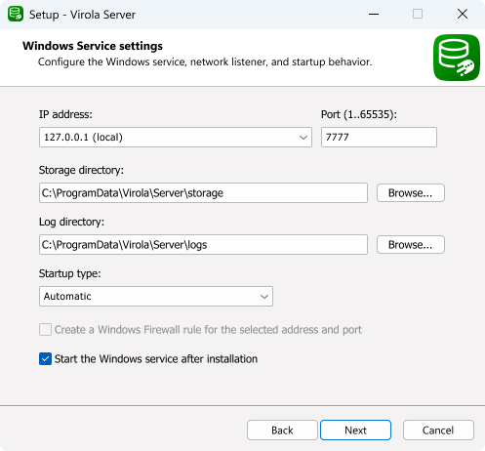Screen dimensions: 485x451
Task: Tick the Windows Firewall rule checkbox
Action: (x=45, y=330)
